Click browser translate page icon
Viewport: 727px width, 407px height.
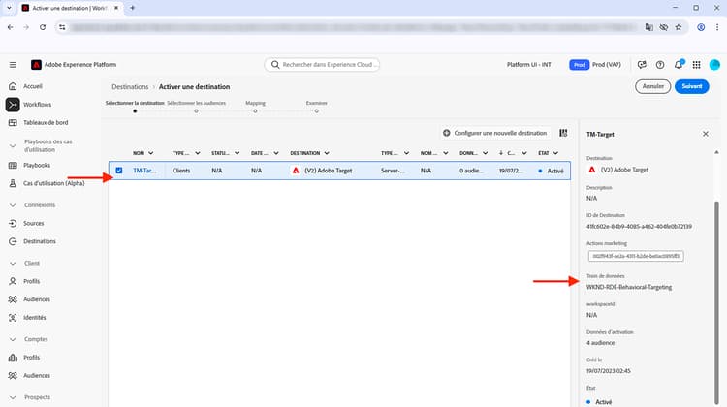click(649, 27)
